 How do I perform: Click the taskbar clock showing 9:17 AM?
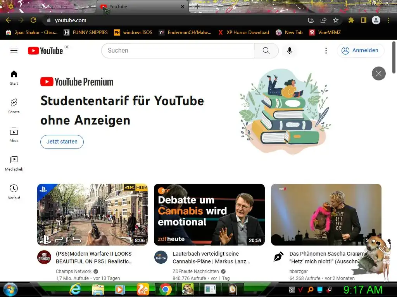tap(363, 290)
